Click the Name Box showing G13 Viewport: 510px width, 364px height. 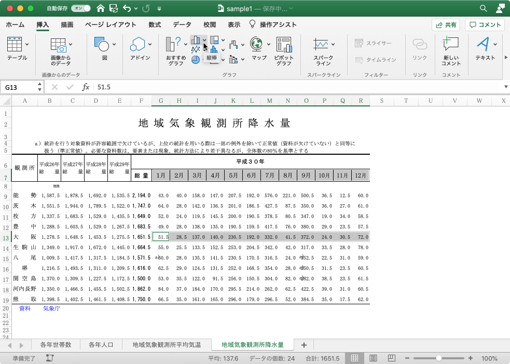(x=19, y=87)
